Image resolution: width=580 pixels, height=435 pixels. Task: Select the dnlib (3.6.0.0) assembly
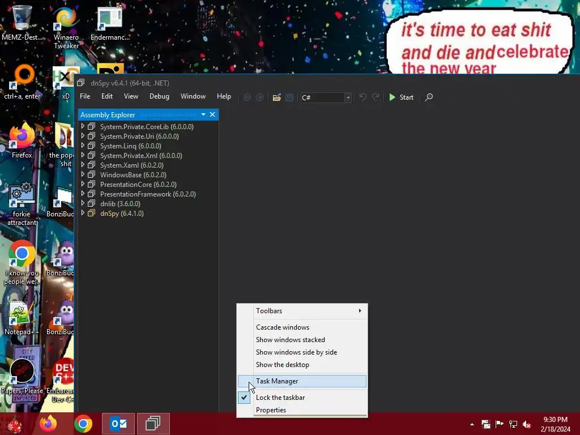(x=120, y=203)
